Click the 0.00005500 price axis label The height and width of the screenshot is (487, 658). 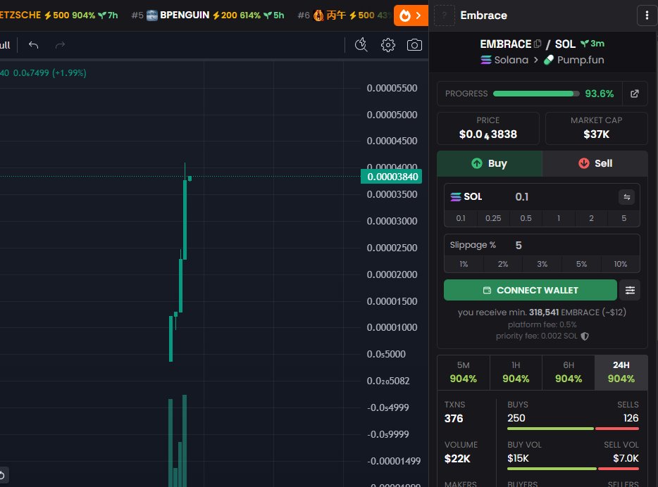[x=392, y=88]
